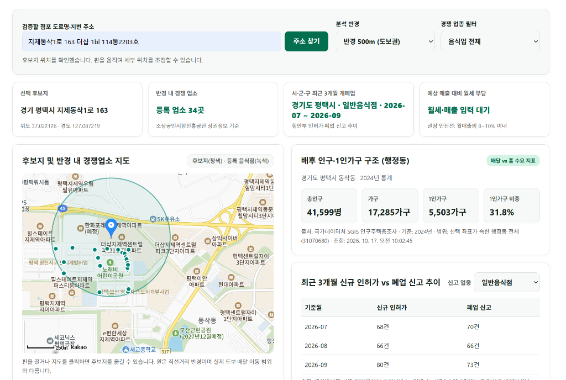The image size is (566, 380).
Task: Click the 70건 closure cell
Action: point(473,327)
